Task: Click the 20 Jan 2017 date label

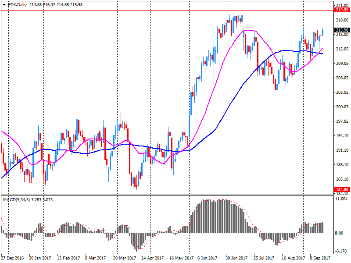Action: pos(40,258)
